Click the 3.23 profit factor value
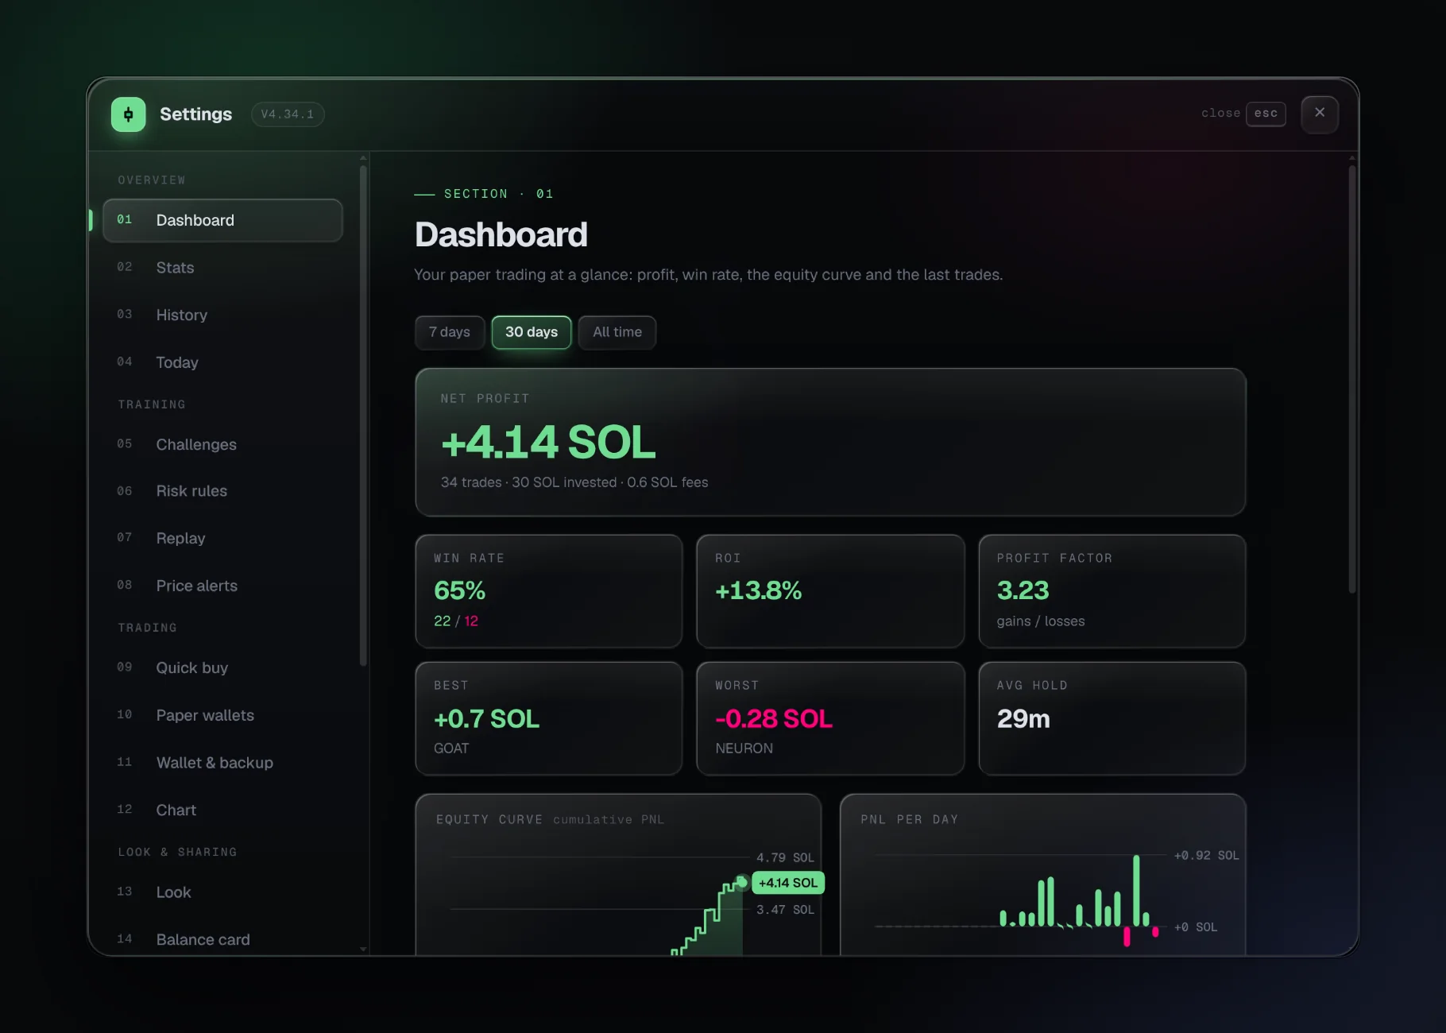1446x1033 pixels. (x=1023, y=590)
